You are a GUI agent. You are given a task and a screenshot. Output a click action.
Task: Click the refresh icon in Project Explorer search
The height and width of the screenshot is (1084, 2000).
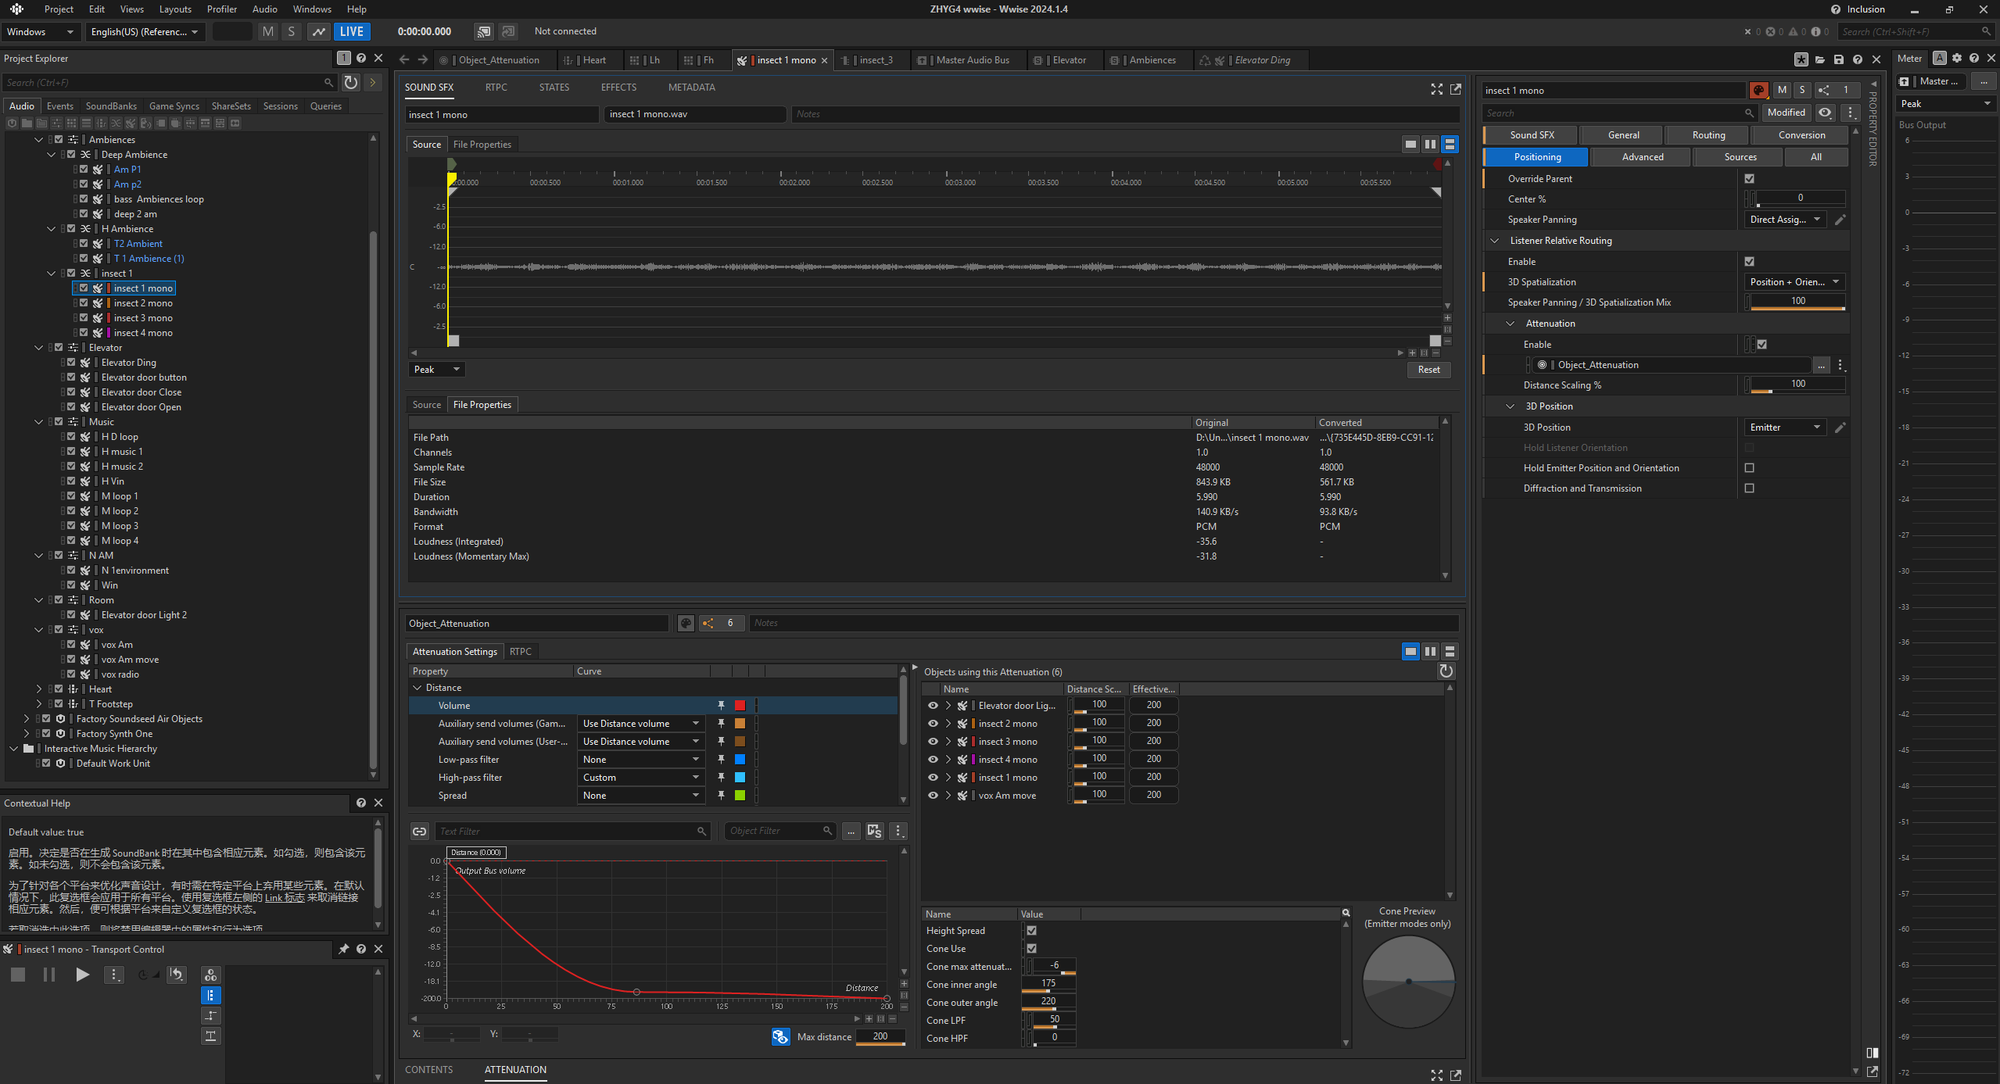click(351, 82)
